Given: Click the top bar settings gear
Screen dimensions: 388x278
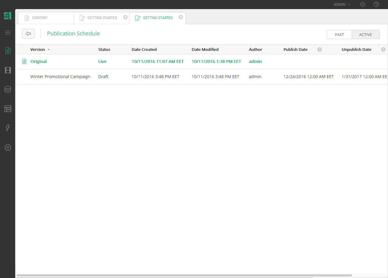Looking at the screenshot, I should 363,5.
